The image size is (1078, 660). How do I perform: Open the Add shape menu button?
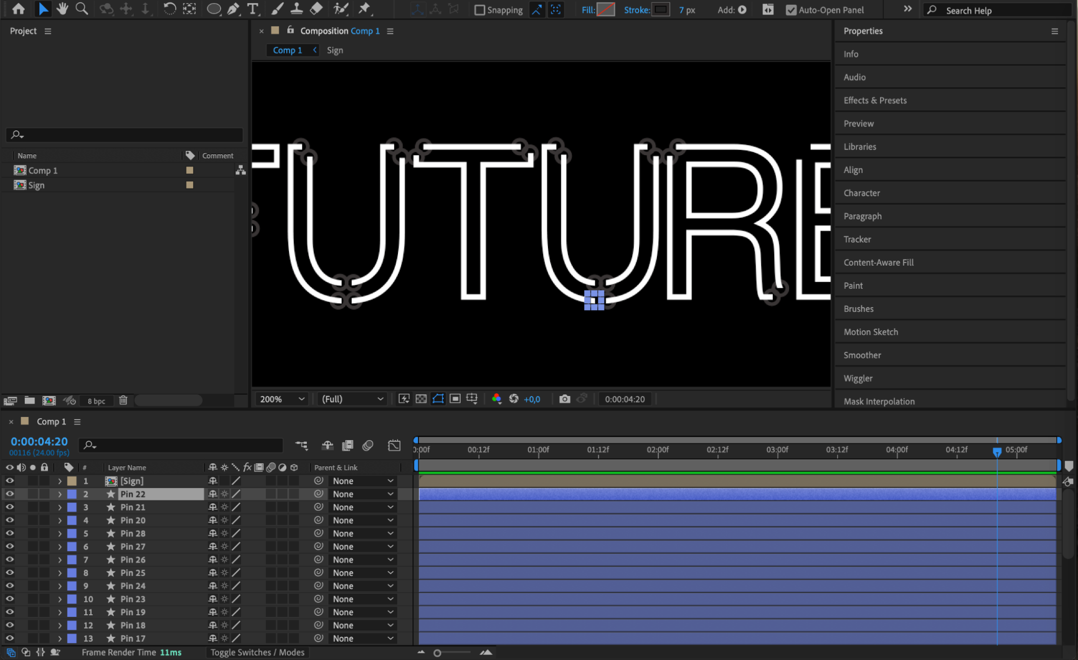point(742,10)
